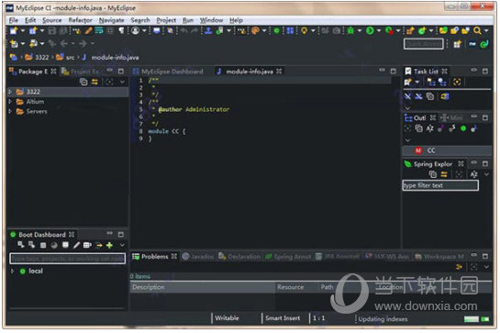500x333 pixels.
Task: Click the green progress bar in status bar
Action: 472,319
